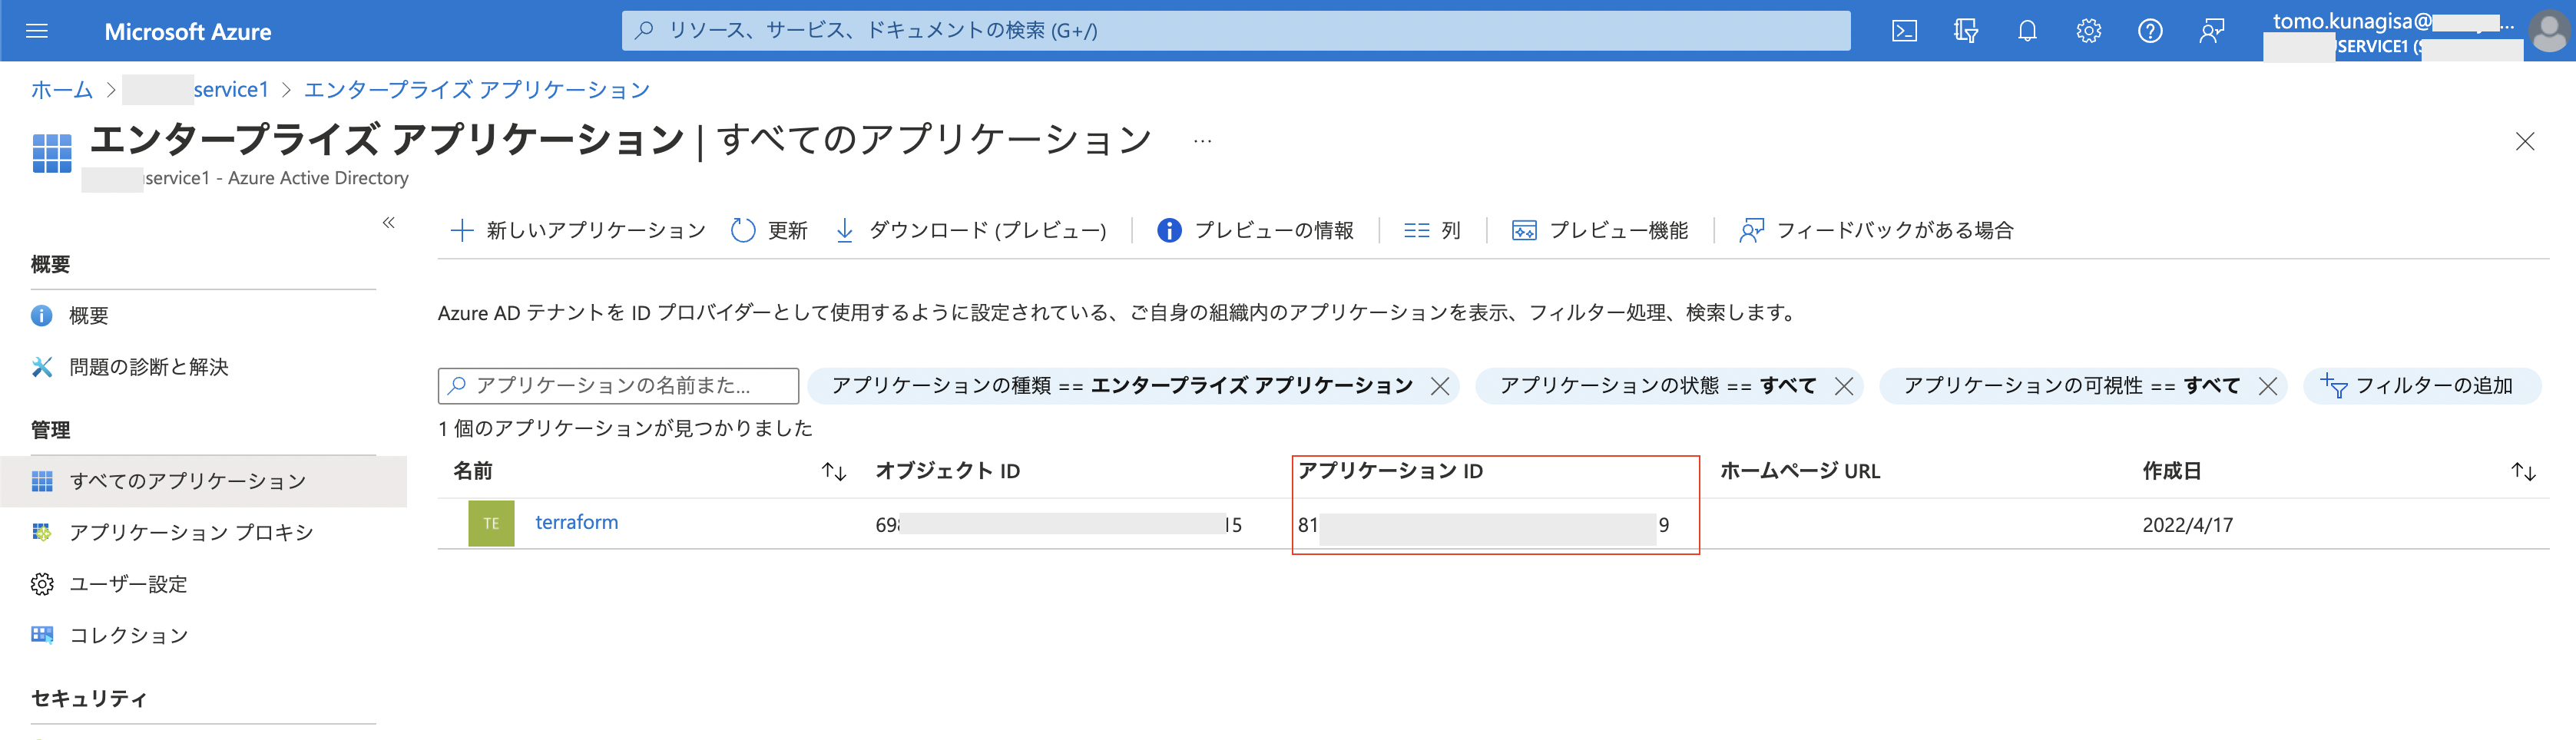Open the directory and subscription filter
This screenshot has height=740, width=2576.
pyautogui.click(x=1965, y=31)
